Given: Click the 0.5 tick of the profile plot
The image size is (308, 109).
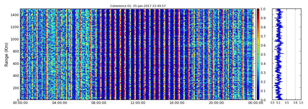Looking at the screenshot, I should [287, 103].
